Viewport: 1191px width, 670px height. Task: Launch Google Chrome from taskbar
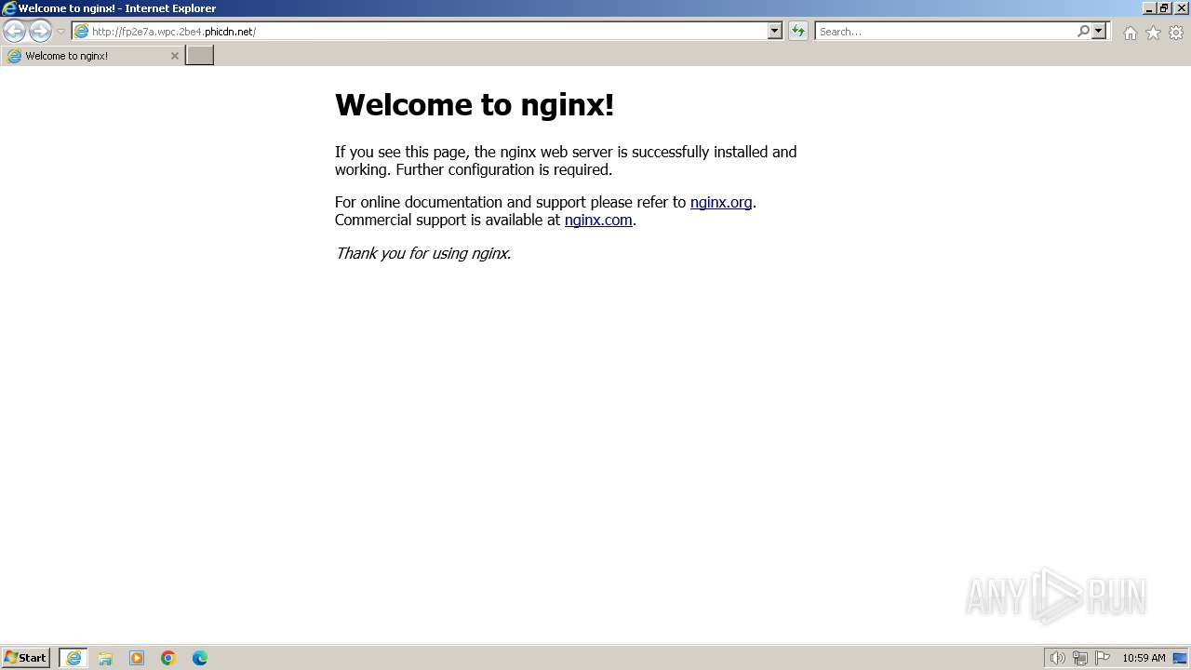(x=168, y=658)
